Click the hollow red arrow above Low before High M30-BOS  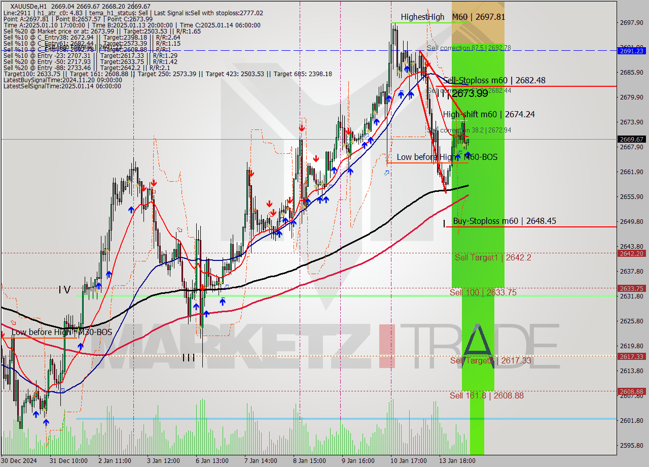(13, 322)
